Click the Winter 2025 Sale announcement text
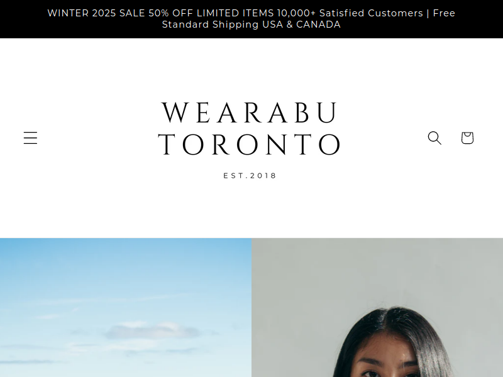The image size is (503, 377). coord(96,13)
